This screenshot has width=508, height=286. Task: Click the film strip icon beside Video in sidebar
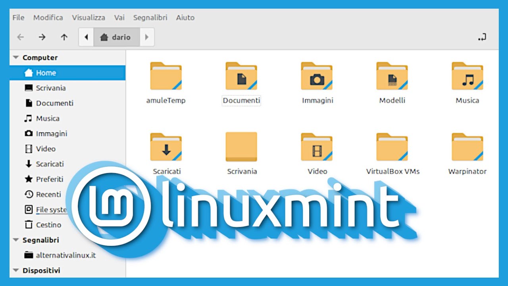[29, 149]
